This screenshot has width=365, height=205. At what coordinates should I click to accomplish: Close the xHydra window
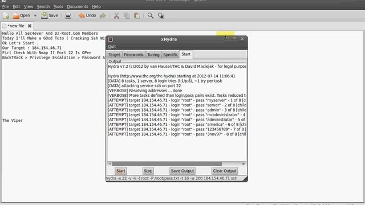242,39
